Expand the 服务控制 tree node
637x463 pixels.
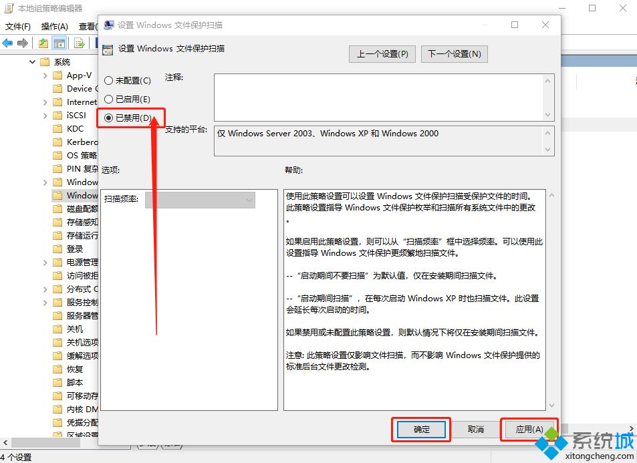[x=45, y=303]
